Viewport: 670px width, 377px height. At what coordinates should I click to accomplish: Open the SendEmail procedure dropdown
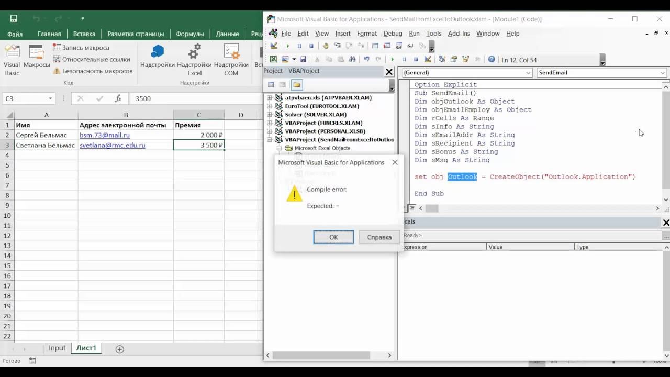tap(663, 73)
